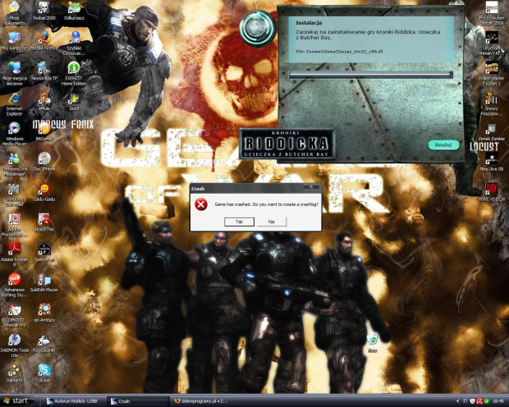Viewport: 509px width, 407px height.
Task: Click the Riddick round emblem in installer
Action: 258,29
